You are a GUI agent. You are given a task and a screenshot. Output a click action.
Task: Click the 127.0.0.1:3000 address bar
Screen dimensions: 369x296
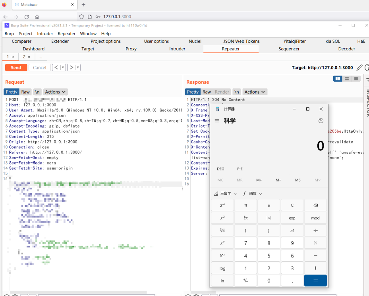pos(117,17)
